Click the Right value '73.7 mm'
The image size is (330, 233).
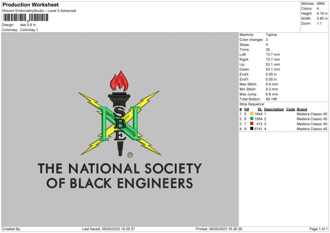coord(273,59)
